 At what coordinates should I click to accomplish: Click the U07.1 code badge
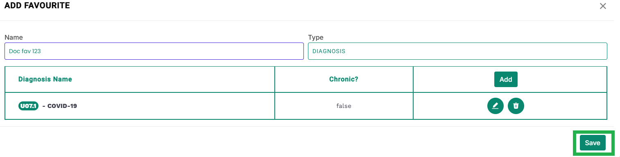pos(28,106)
